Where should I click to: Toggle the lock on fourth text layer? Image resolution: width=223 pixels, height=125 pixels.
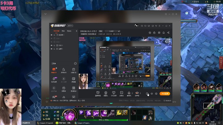pyautogui.click(x=54, y=45)
